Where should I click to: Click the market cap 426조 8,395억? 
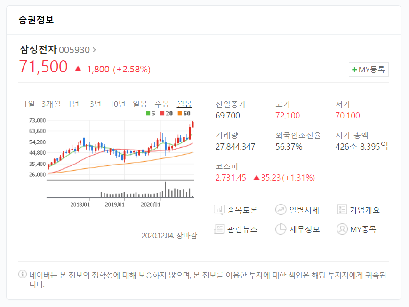[x=361, y=146]
